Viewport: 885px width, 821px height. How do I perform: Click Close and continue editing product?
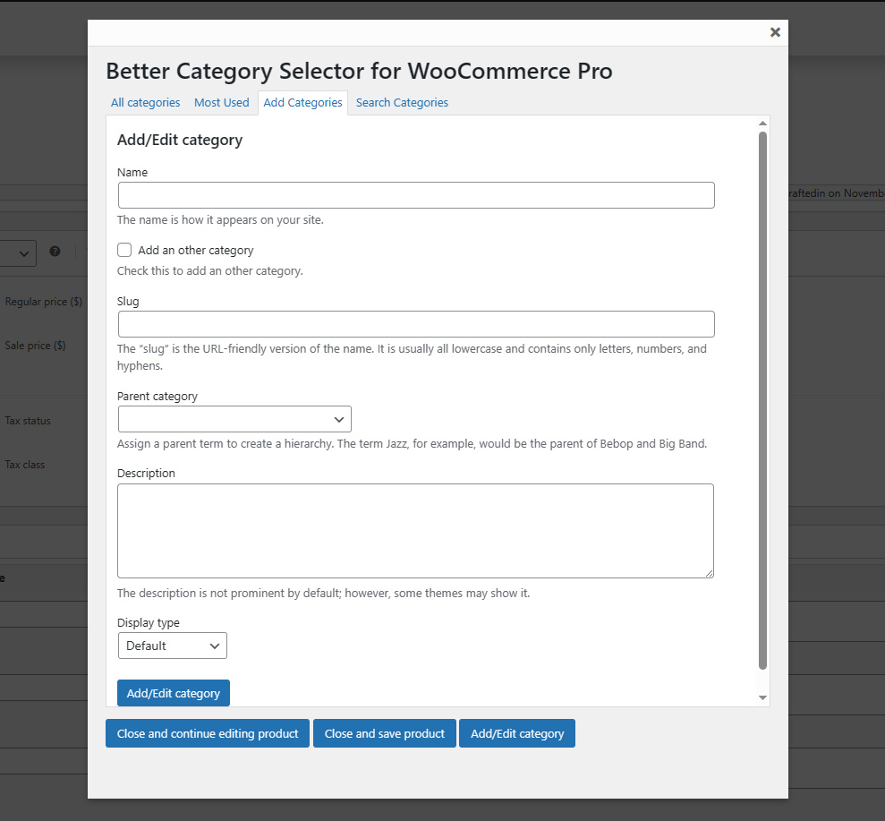point(207,733)
